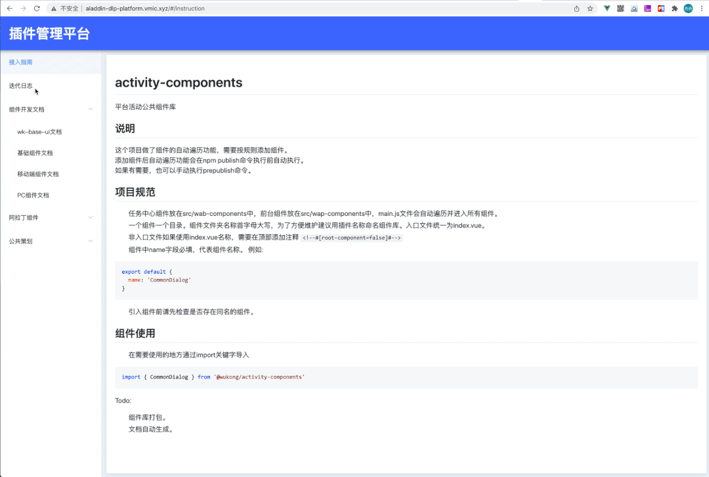Open the purple extension icon
The width and height of the screenshot is (709, 477).
(x=647, y=8)
